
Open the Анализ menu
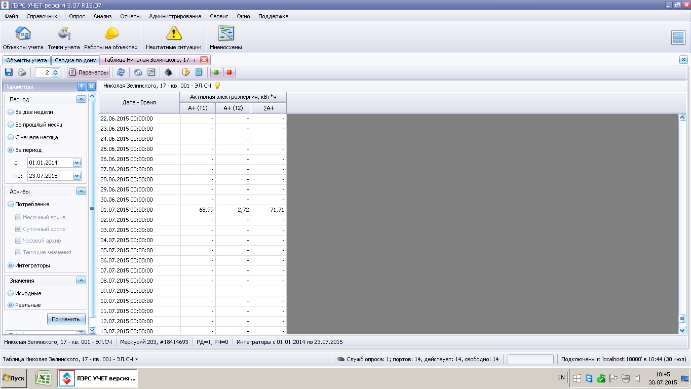coord(102,16)
